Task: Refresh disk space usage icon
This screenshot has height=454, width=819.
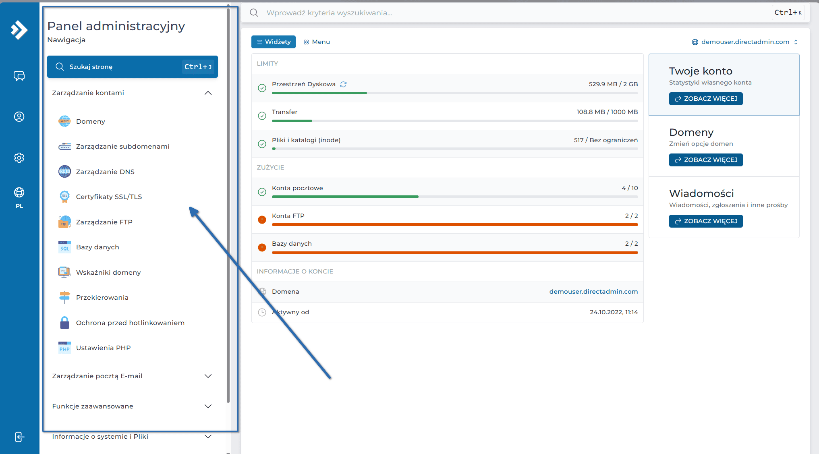Action: pos(343,84)
